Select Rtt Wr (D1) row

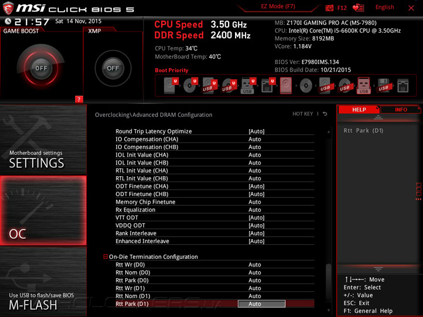click(215, 288)
